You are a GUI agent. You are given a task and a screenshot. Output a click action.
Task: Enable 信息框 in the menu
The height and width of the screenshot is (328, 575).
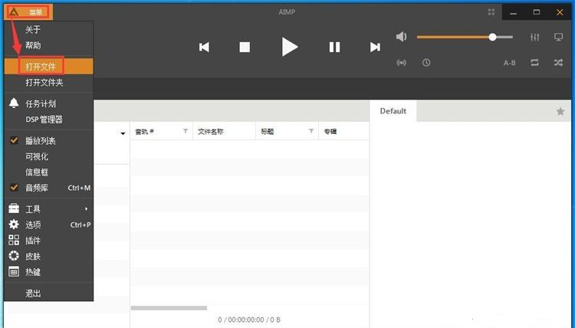(49, 172)
